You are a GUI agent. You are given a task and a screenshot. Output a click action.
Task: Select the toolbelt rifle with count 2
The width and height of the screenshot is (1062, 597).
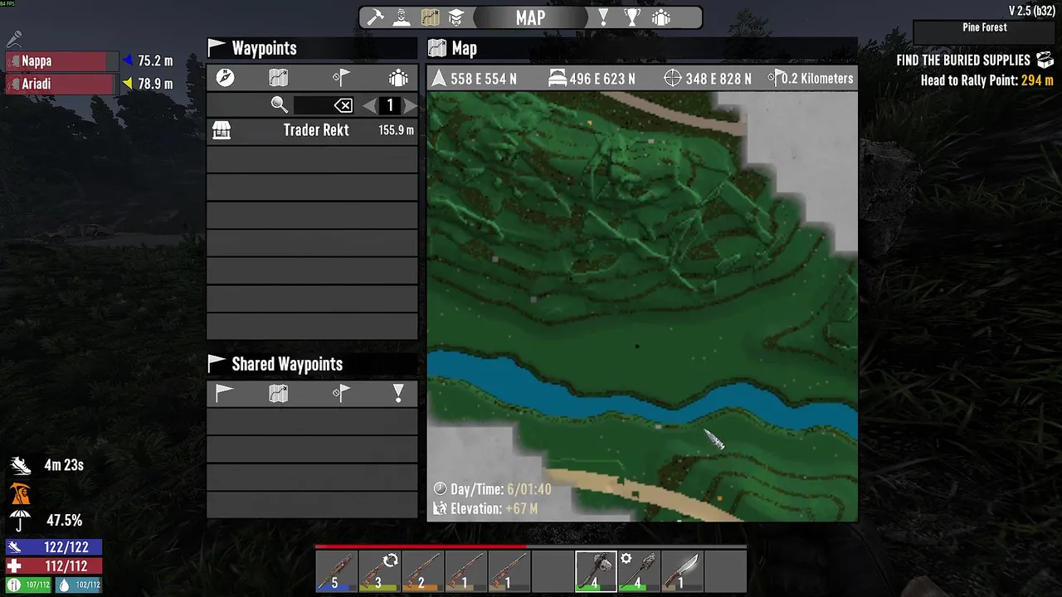point(422,572)
